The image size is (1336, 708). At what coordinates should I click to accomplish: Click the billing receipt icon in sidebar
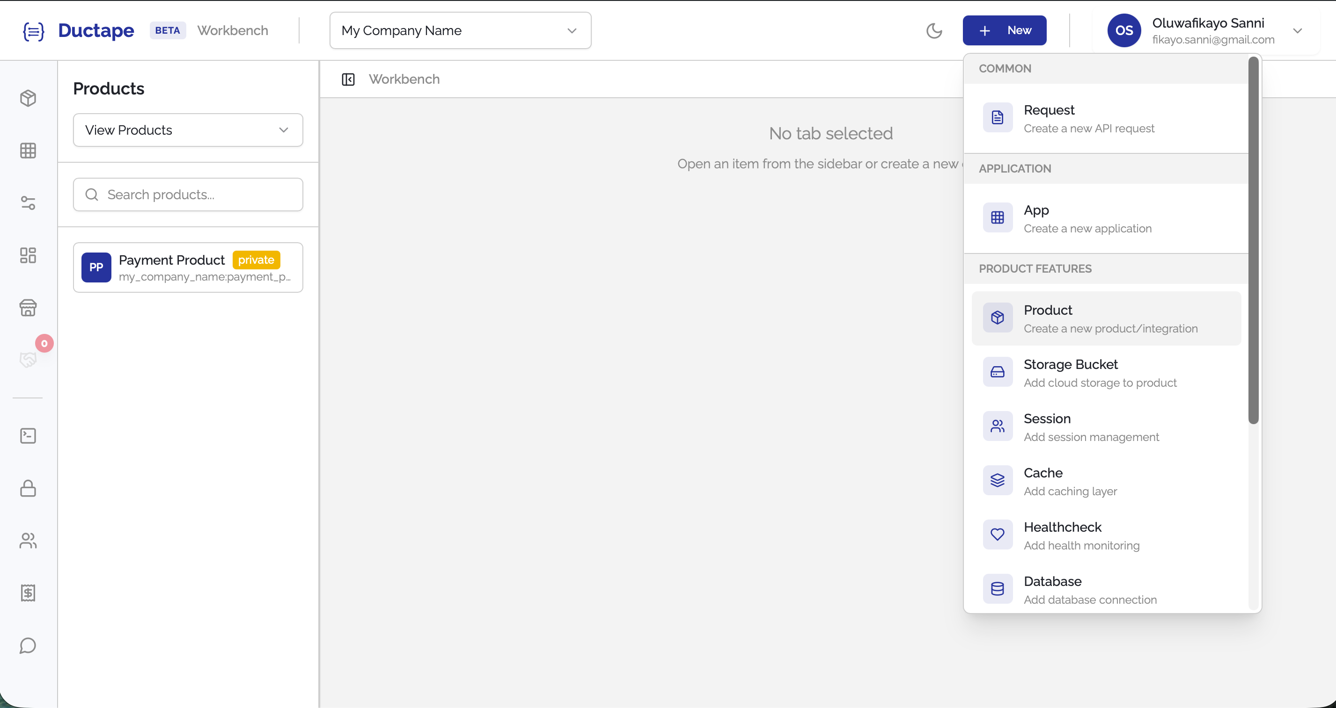click(28, 593)
